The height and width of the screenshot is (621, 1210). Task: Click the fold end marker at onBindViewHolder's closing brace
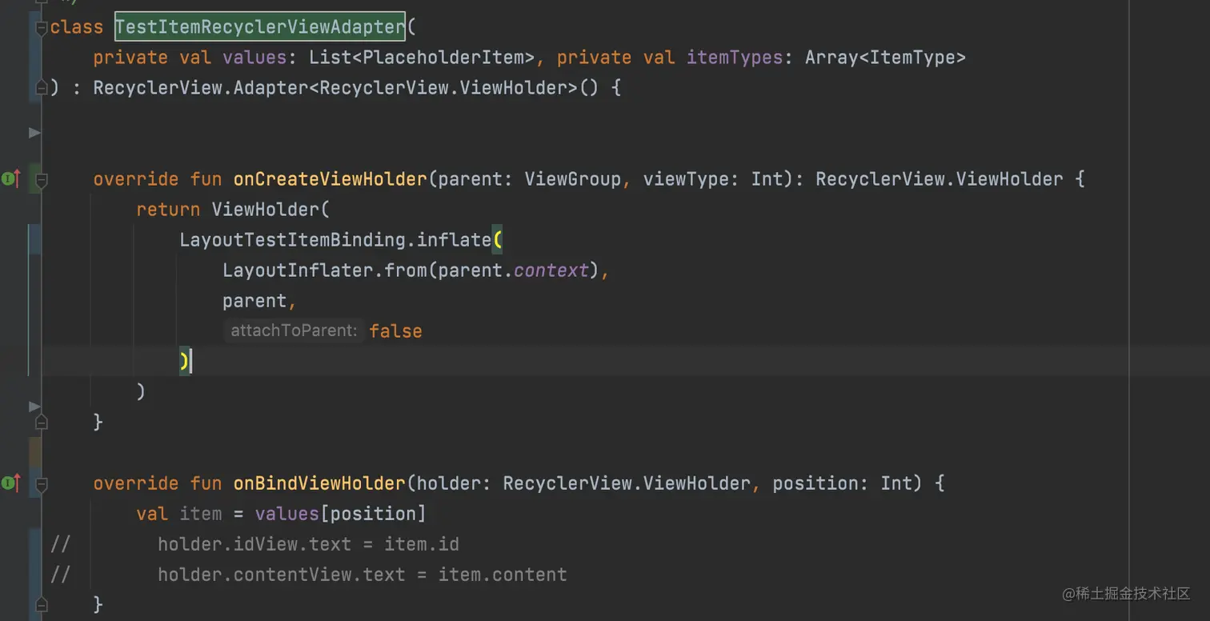42,604
